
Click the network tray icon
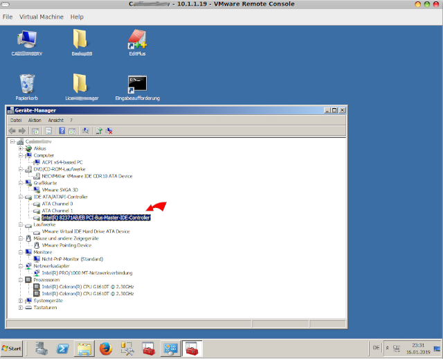(x=397, y=349)
